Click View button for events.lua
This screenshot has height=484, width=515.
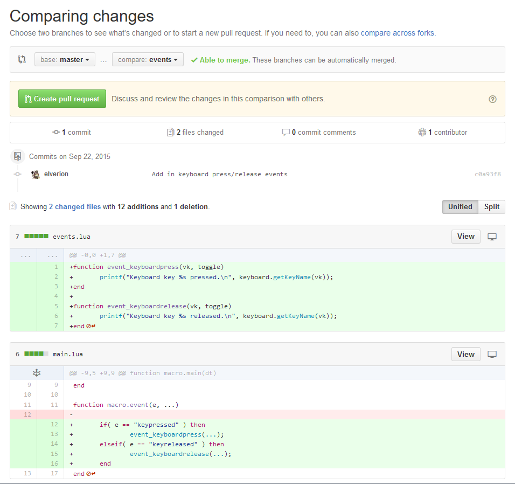coord(465,237)
